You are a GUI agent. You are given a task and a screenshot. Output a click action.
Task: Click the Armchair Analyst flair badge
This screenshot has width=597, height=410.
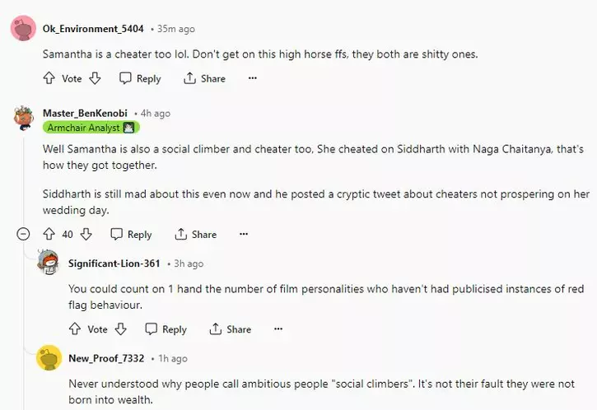coord(91,128)
